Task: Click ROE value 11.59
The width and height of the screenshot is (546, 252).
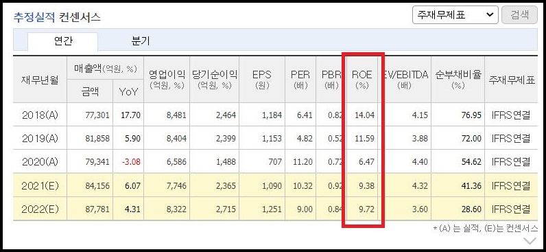Action: (364, 139)
